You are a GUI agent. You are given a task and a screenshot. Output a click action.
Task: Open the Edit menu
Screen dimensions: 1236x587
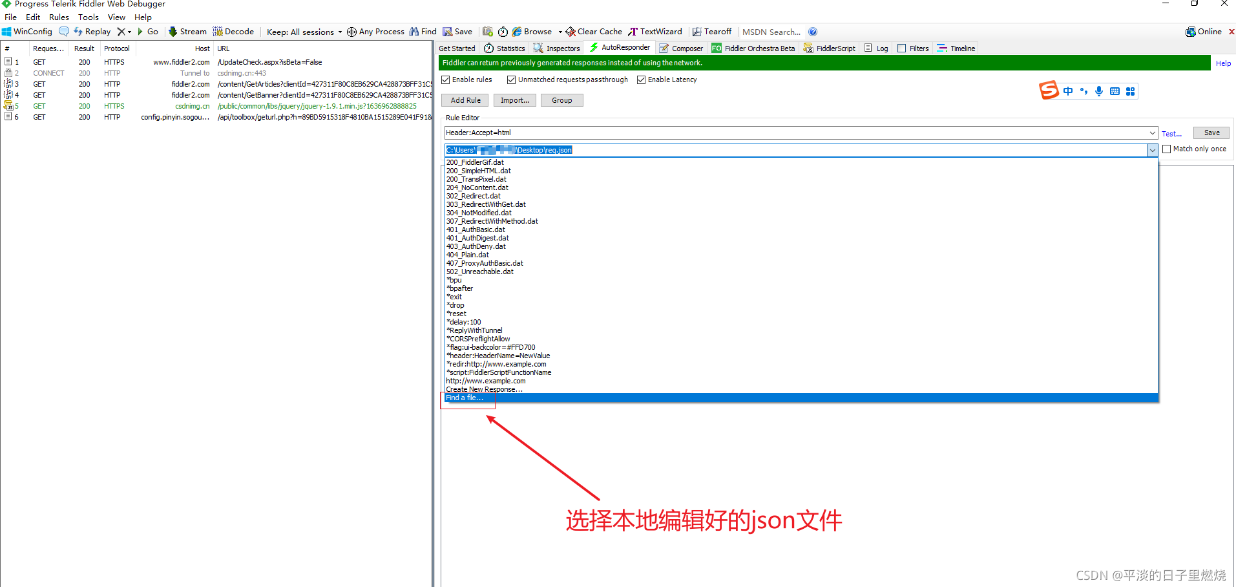click(33, 17)
